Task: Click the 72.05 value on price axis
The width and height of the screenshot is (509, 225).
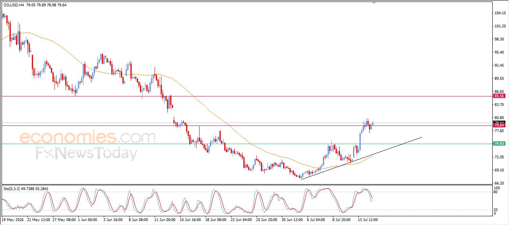Action: pos(499,157)
